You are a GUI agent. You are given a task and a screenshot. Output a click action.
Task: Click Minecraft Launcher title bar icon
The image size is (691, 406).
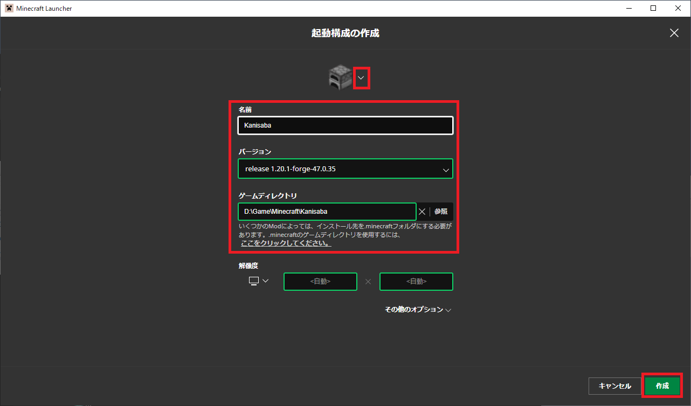click(x=9, y=8)
